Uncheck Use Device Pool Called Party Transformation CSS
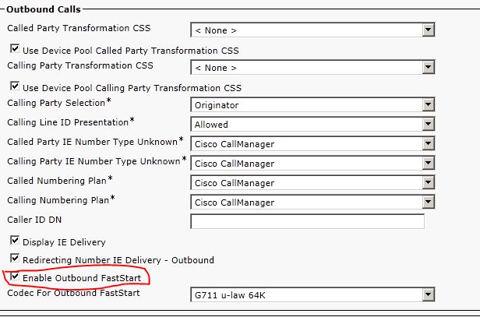480x317 pixels. pyautogui.click(x=14, y=48)
